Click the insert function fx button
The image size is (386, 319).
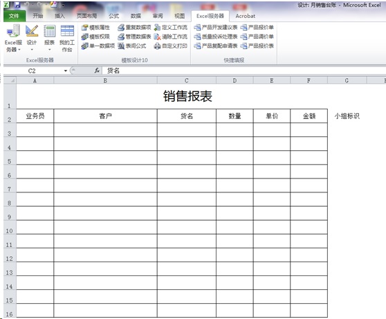[98, 71]
